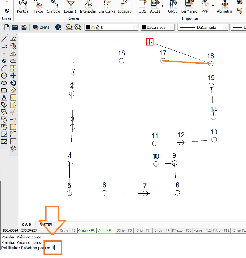Toggle Osnap - F3 mode
246x258 pixels.
86,230
